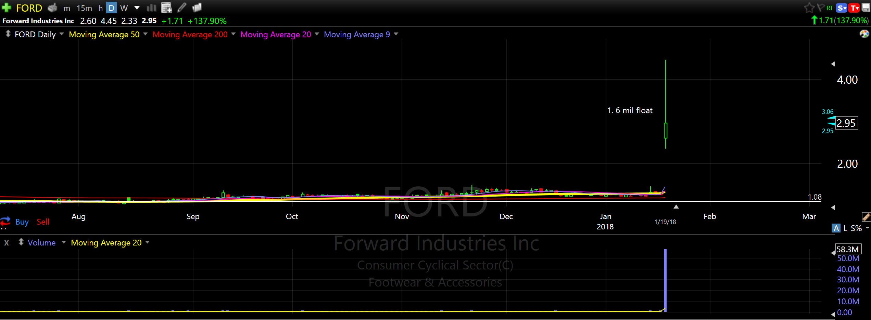Screen dimensions: 871x320
Task: Click the bottom volume scale arrow
Action: click(x=833, y=314)
